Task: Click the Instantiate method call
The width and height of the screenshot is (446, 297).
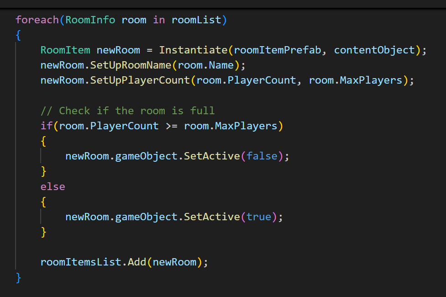Action: [193, 50]
